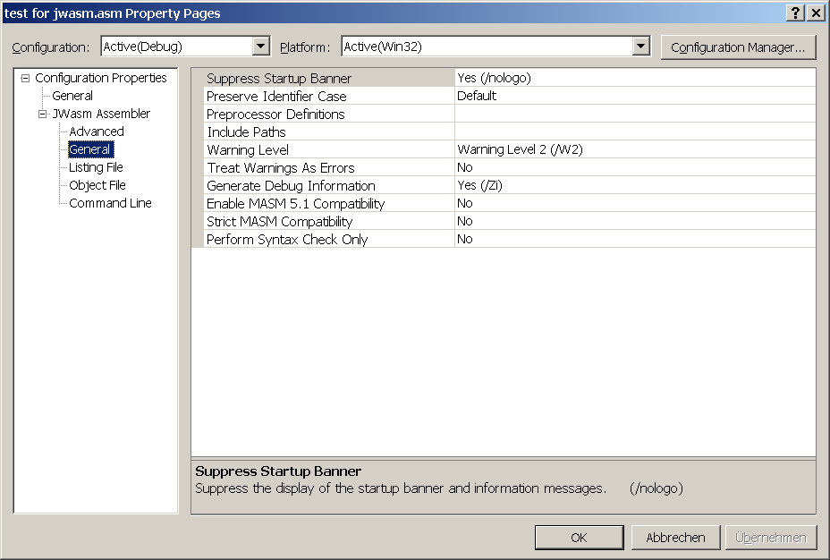Click the Help question mark title button
830x560 pixels.
(796, 13)
